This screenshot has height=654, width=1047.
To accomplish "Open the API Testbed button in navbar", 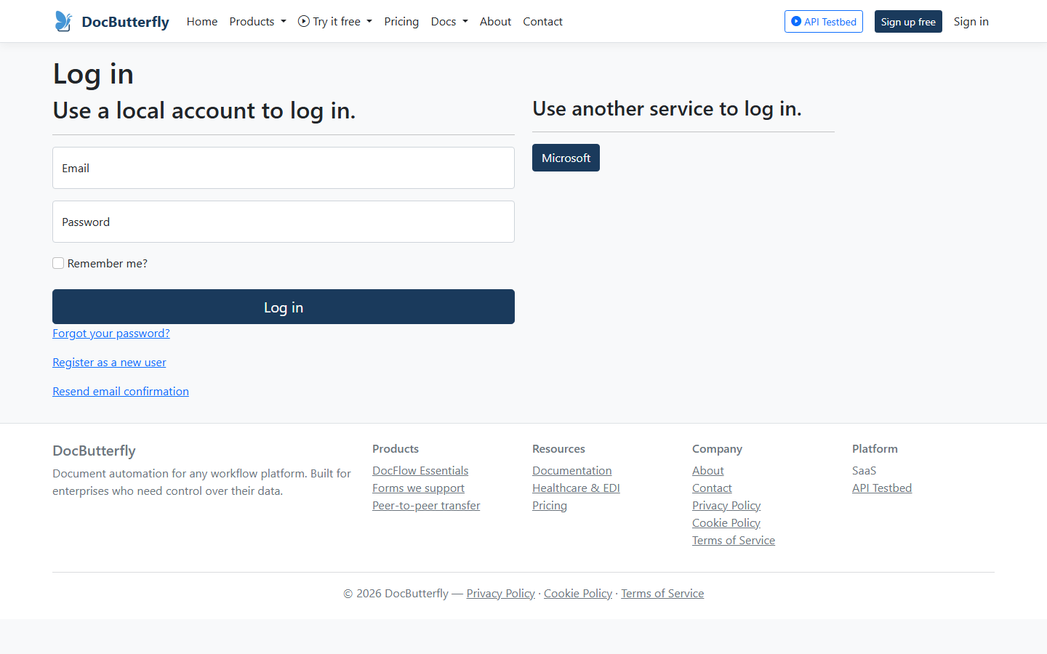I will pos(824,22).
